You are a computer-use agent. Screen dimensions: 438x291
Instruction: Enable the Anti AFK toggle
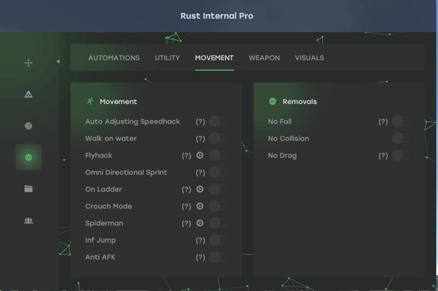tap(218, 257)
